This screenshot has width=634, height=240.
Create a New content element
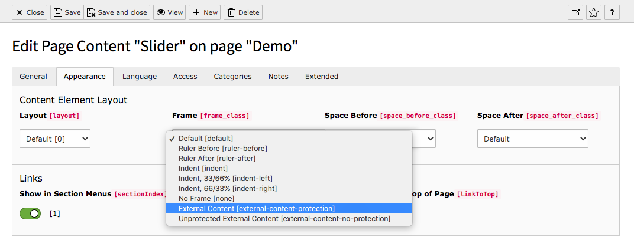tap(205, 12)
